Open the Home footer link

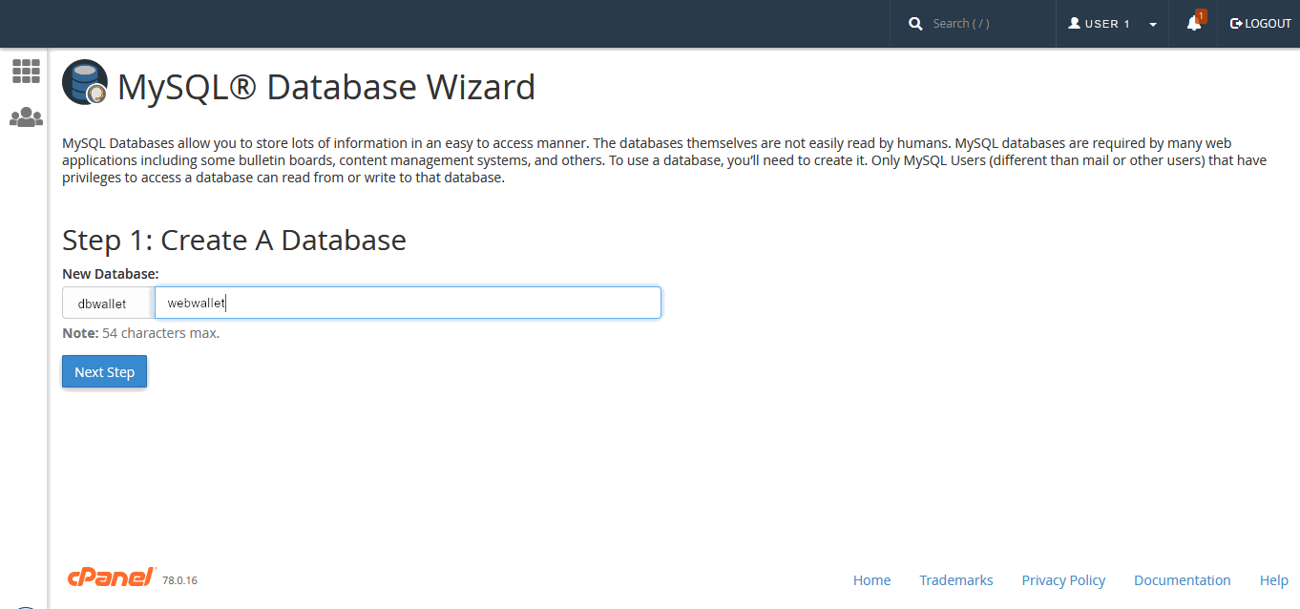click(x=871, y=580)
